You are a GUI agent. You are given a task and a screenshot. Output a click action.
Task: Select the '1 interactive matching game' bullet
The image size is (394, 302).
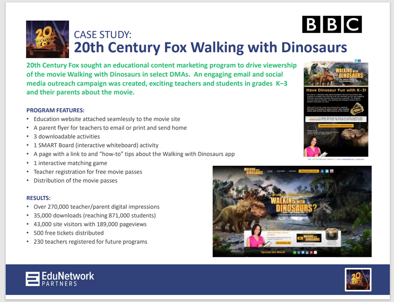(x=70, y=163)
